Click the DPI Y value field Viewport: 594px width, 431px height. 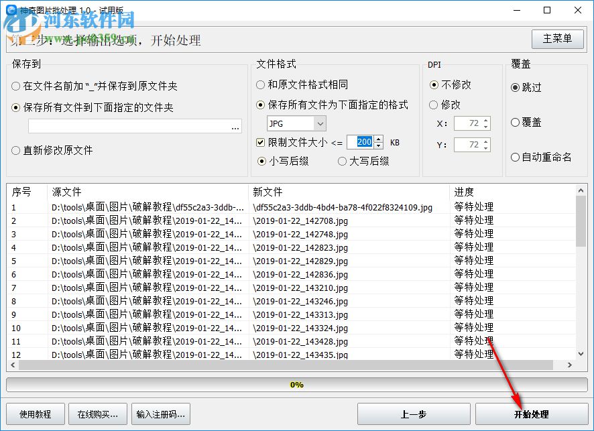468,145
